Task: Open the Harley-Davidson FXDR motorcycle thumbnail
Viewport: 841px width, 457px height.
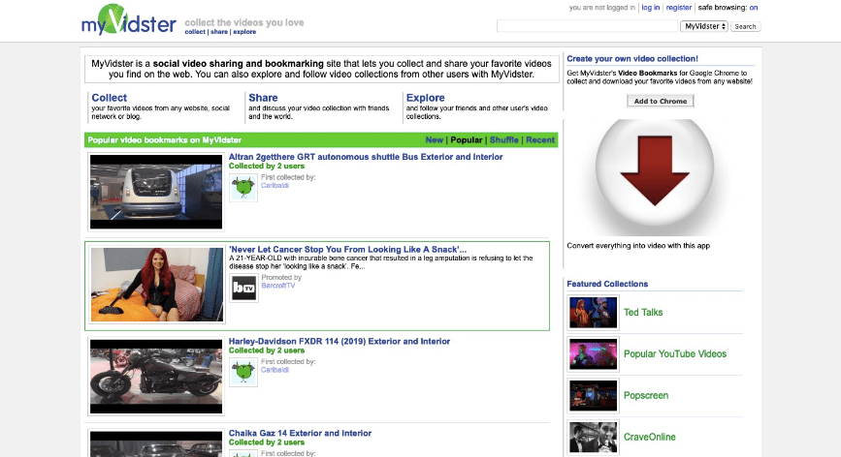Action: point(155,377)
